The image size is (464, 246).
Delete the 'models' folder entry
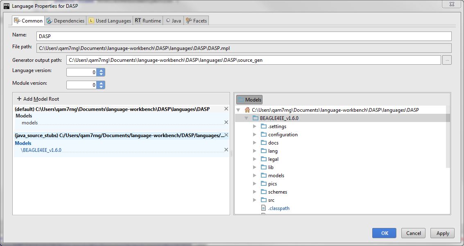pyautogui.click(x=226, y=122)
